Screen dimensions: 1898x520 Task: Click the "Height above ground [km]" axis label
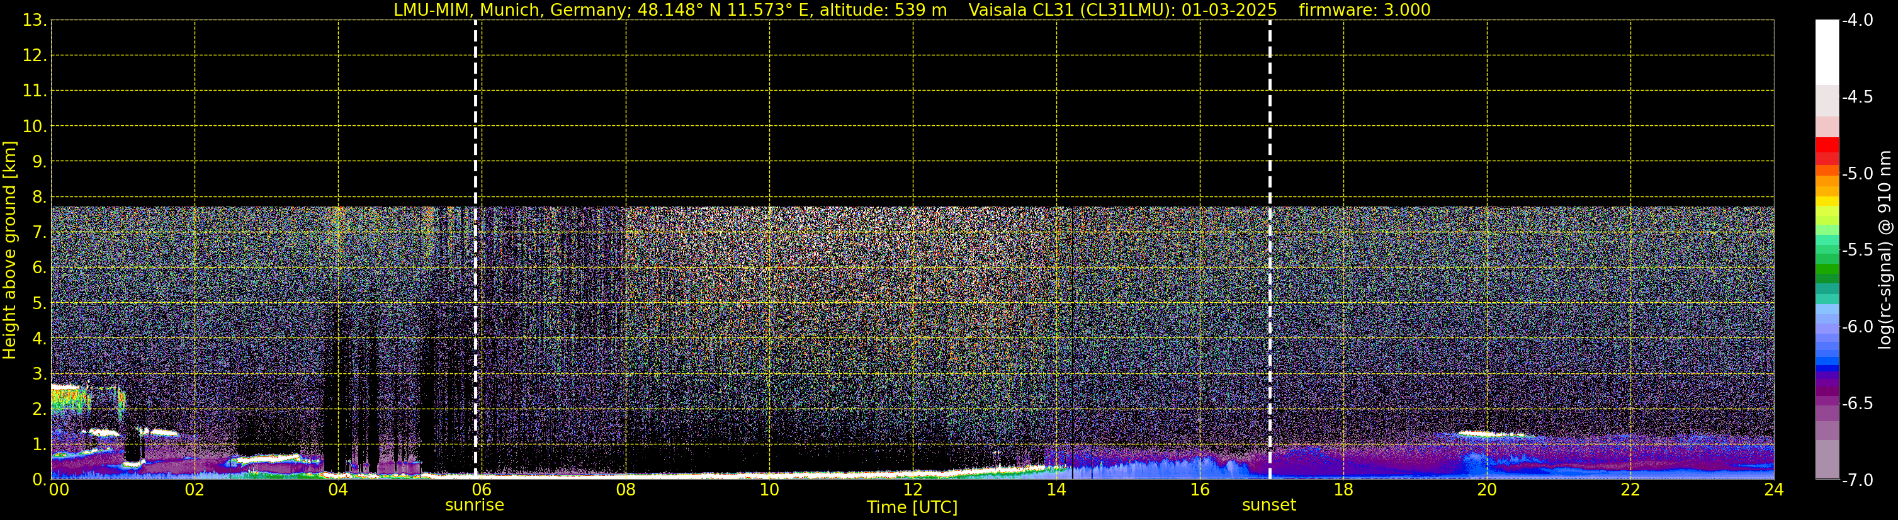(x=9, y=251)
